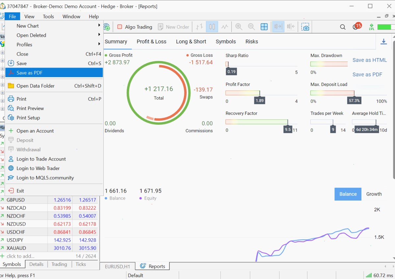Choose Save in the File menu
The image size is (395, 279).
(54, 63)
